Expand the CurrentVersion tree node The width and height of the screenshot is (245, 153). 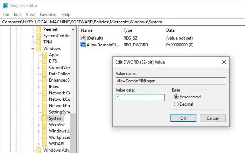tap(38, 68)
